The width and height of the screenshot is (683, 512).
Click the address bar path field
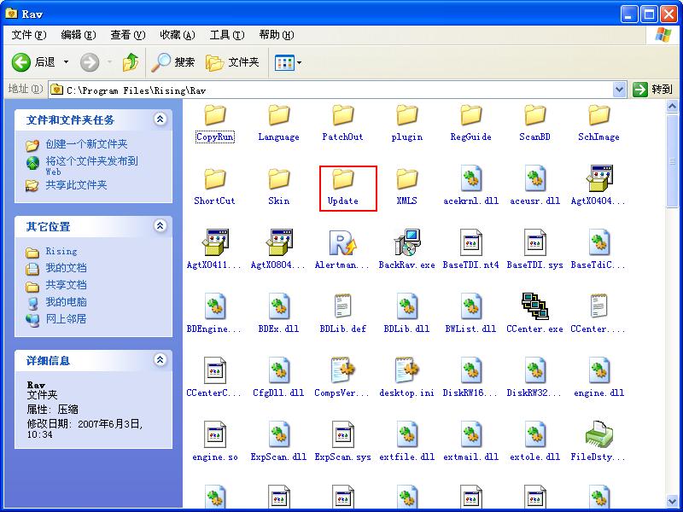tap(337, 90)
